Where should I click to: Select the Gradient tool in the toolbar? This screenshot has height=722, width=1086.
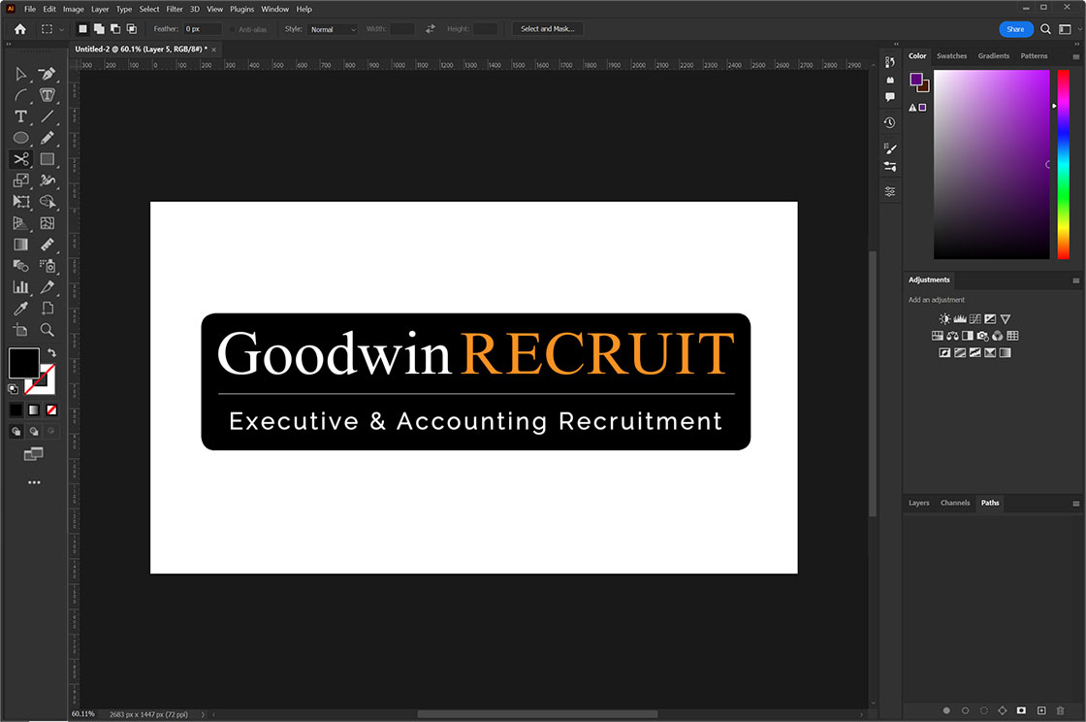pos(20,245)
